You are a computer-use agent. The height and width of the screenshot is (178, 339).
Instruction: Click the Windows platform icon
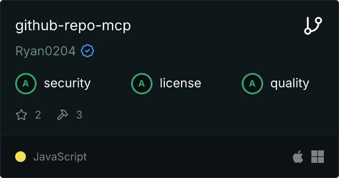(x=318, y=157)
